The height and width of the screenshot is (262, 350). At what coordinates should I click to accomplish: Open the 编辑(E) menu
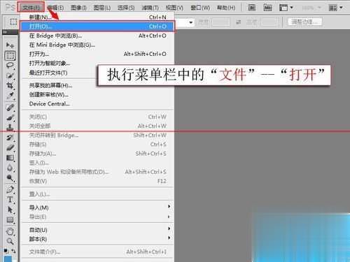(x=55, y=8)
